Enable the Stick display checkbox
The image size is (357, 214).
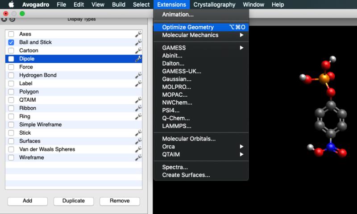(x=11, y=133)
